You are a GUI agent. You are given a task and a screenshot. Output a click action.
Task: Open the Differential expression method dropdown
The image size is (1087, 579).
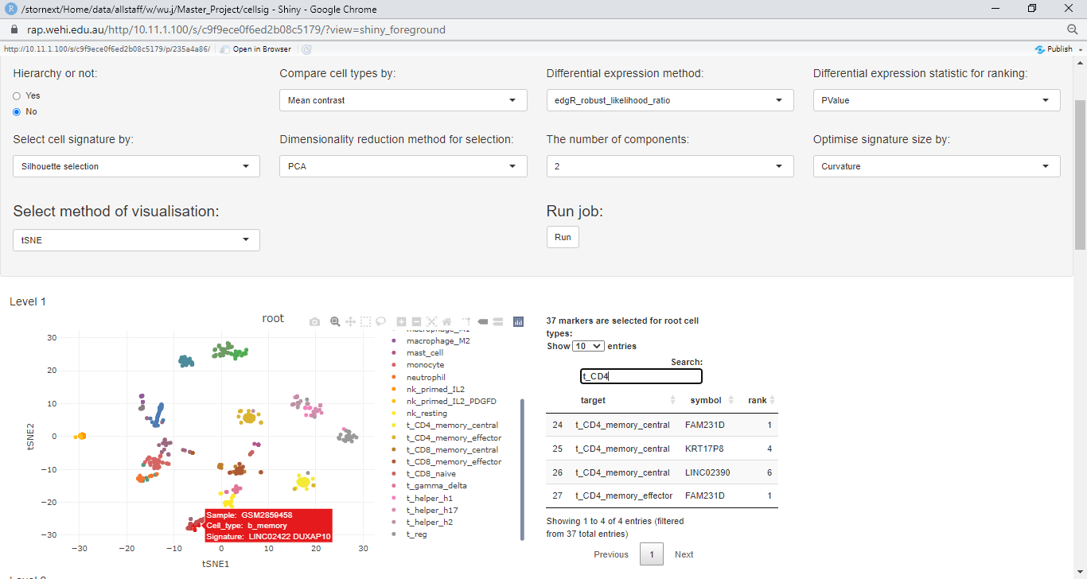coord(669,100)
